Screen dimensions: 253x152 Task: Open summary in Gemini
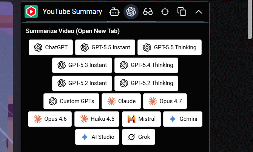(183, 119)
